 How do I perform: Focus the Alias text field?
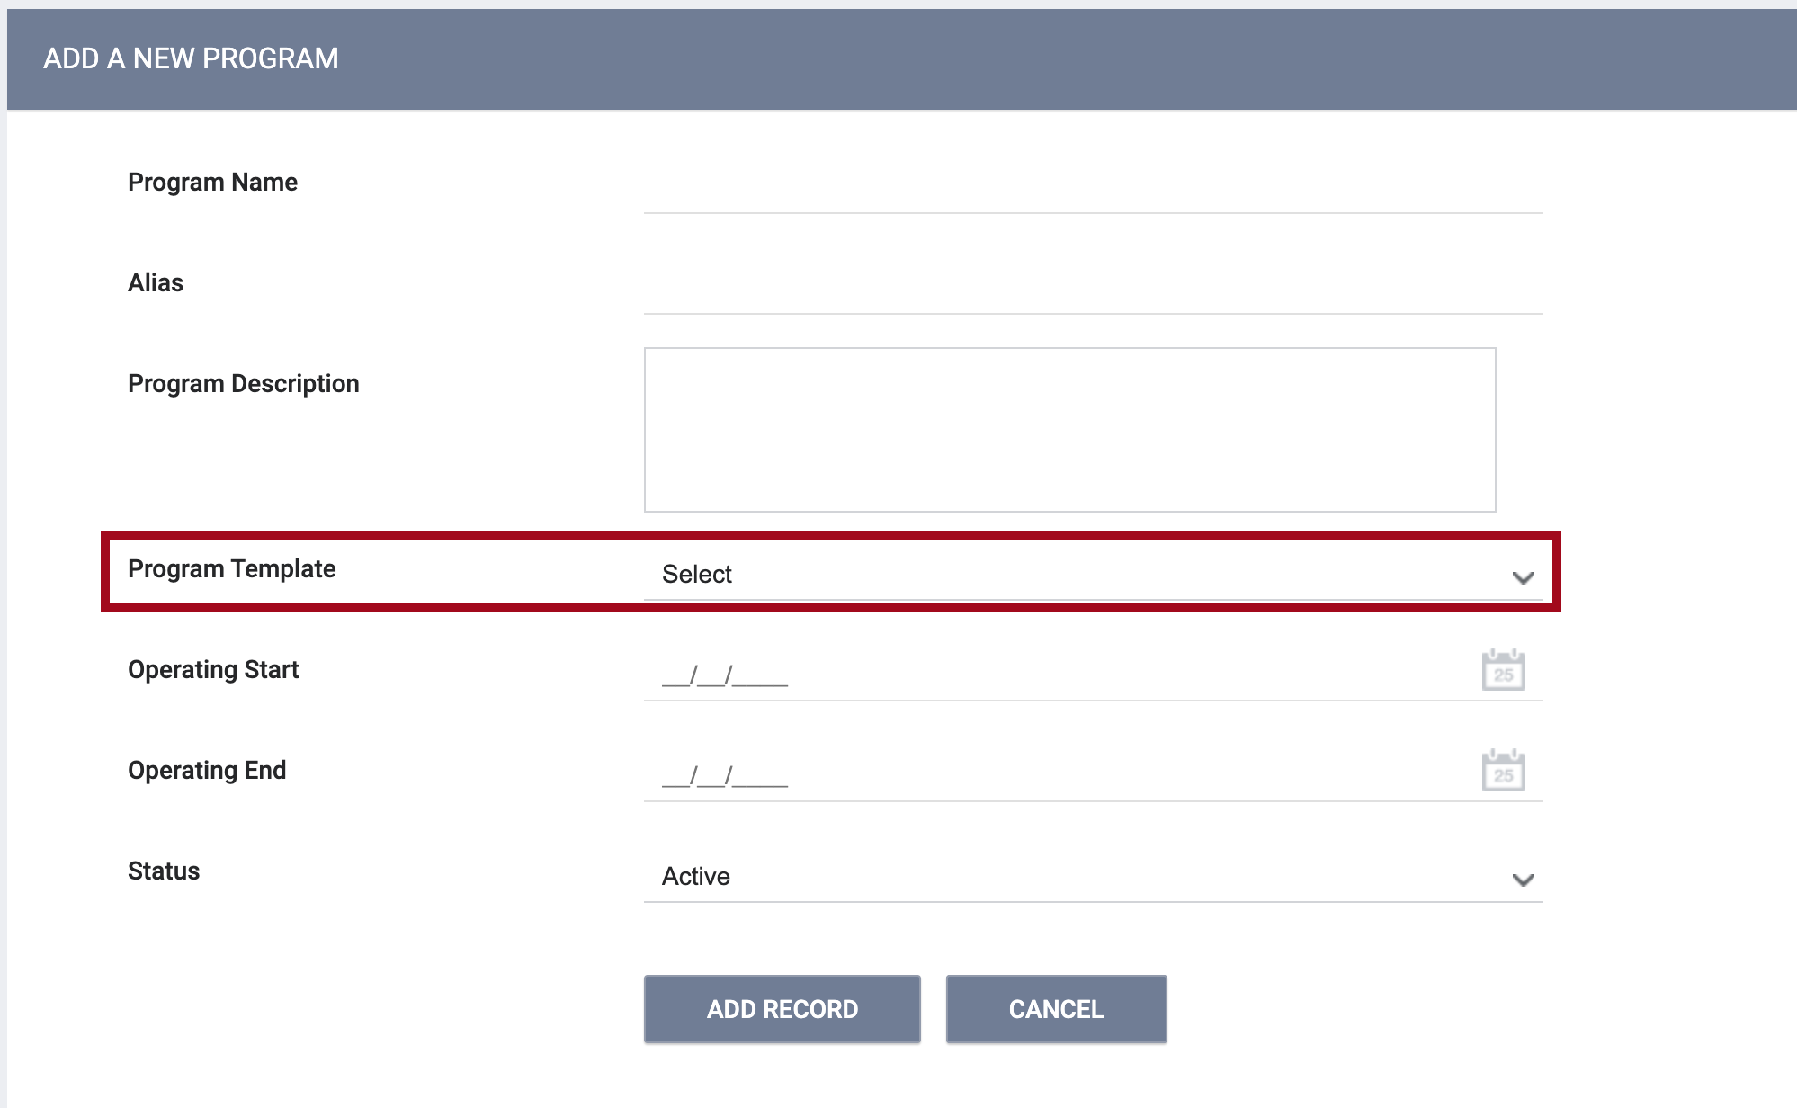pos(1093,291)
